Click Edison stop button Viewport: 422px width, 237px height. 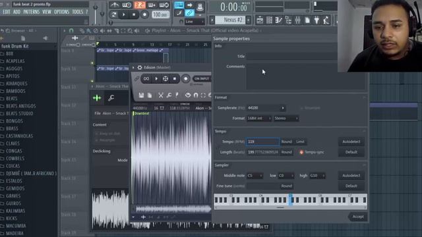point(175,79)
